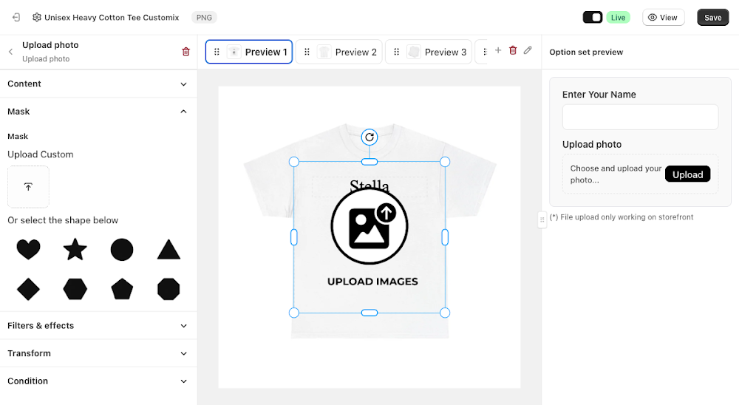Click the Unisex Heavy Cotton Tee Customix title
Screen dimensions: 739x405
pyautogui.click(x=112, y=18)
